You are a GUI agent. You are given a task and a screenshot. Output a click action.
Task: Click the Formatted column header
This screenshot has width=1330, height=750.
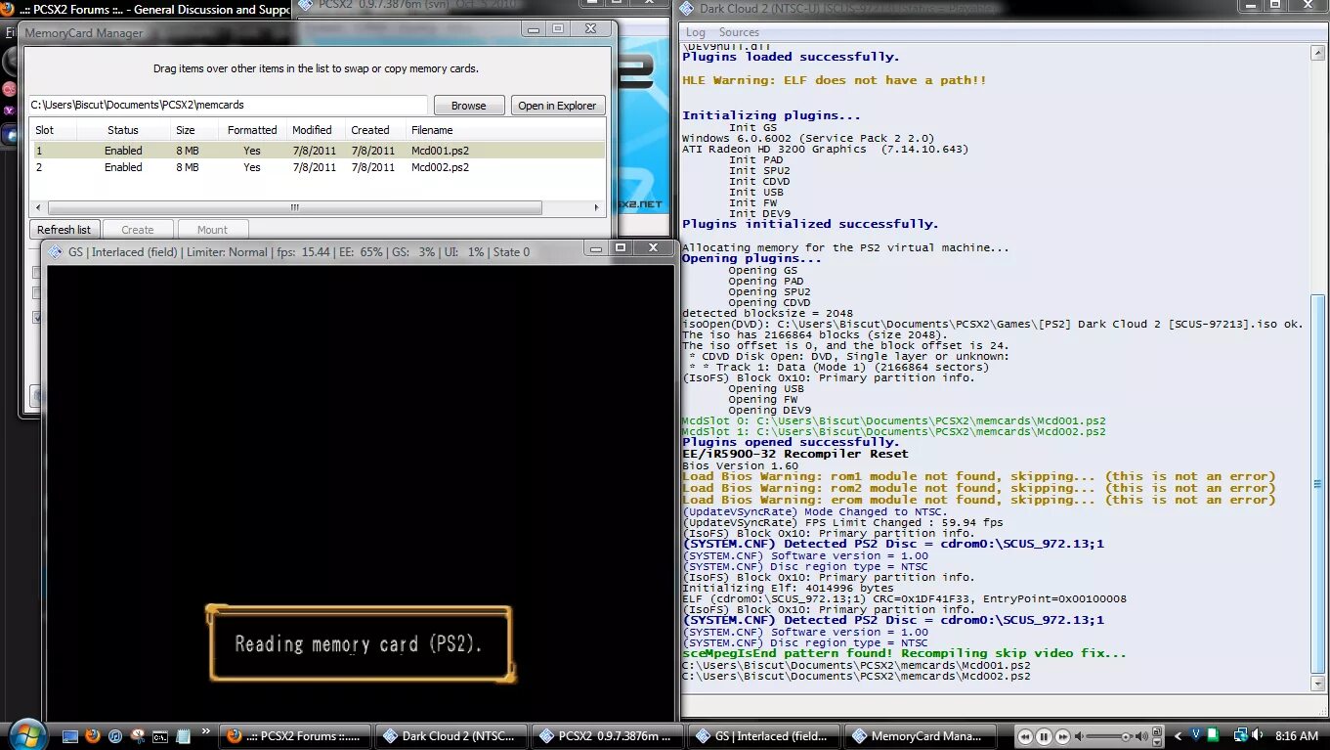(x=252, y=130)
